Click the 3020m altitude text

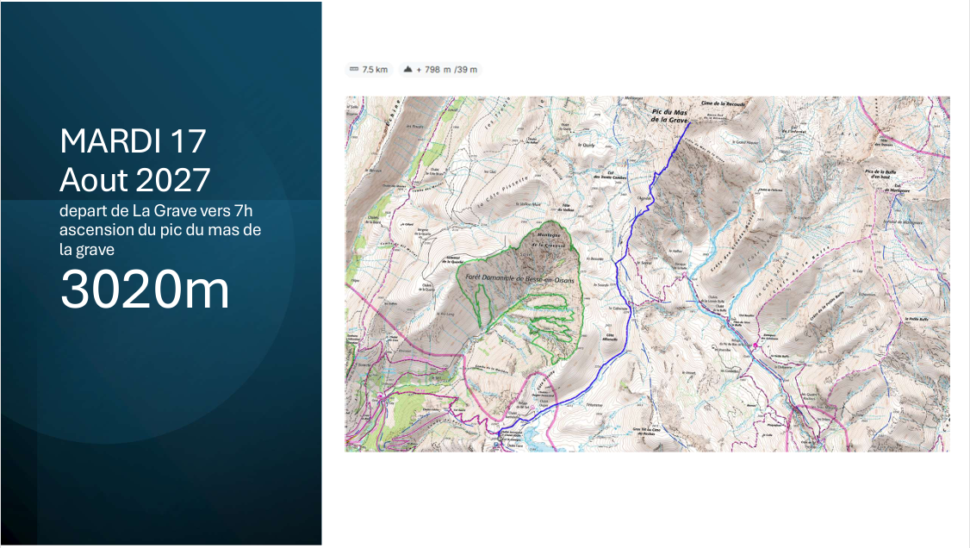[x=145, y=290]
